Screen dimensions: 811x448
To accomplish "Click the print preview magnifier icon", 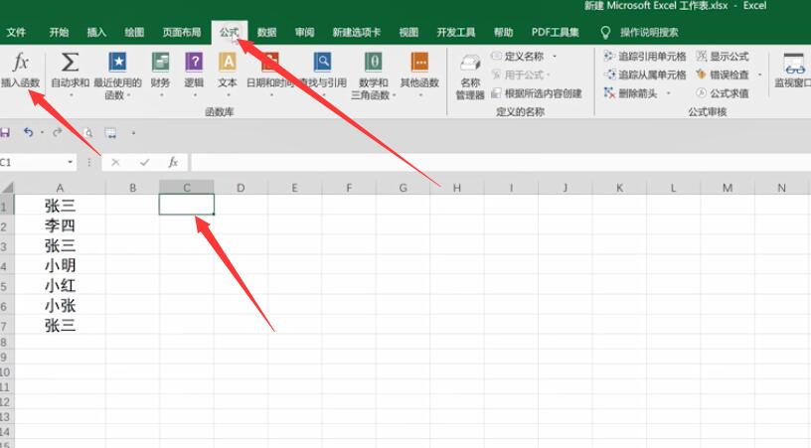I will [x=88, y=133].
